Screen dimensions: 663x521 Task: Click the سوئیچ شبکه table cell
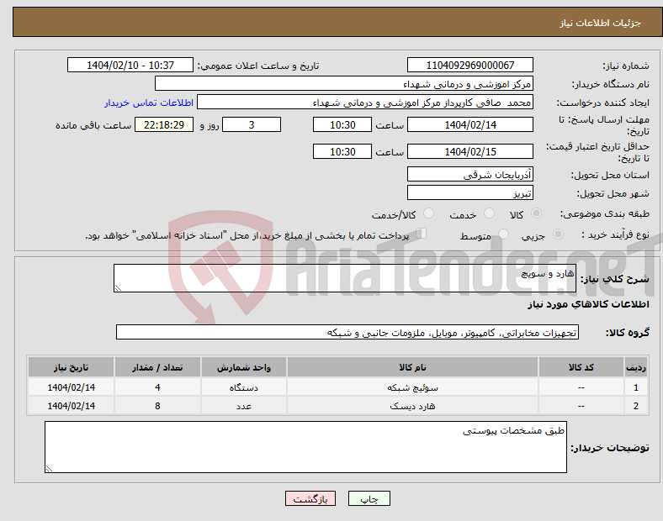412,387
